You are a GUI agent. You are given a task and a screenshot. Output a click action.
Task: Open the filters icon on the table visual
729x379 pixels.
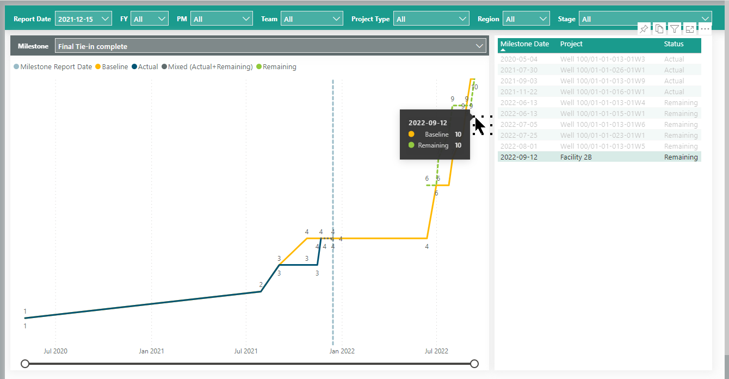pyautogui.click(x=674, y=29)
